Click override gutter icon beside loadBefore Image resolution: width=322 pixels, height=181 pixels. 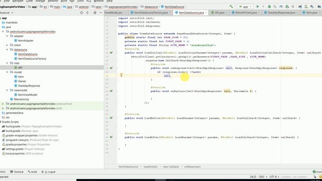click(x=111, y=118)
